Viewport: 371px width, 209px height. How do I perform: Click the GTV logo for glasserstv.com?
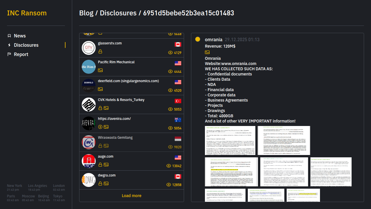pos(89,48)
